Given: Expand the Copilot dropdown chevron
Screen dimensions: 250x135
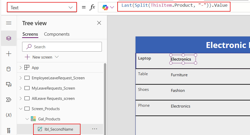Looking at the screenshot, I should coord(112,7).
